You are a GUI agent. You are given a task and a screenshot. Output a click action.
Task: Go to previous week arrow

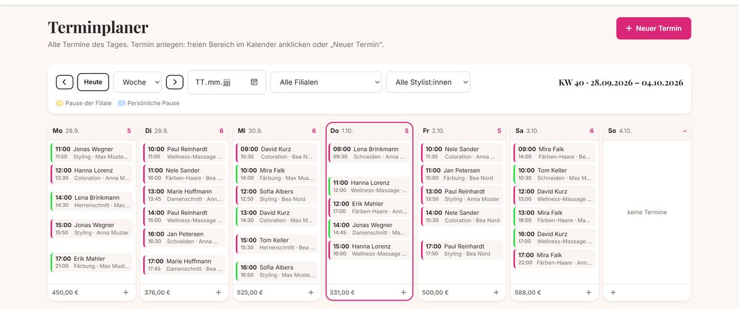coord(65,82)
